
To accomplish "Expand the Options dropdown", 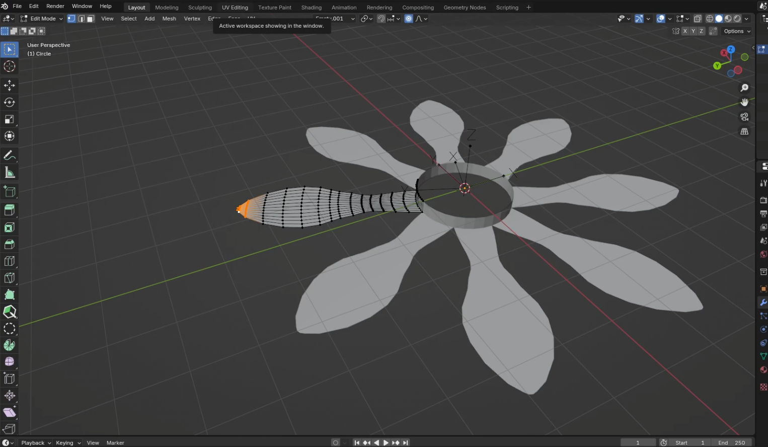I will pos(736,31).
